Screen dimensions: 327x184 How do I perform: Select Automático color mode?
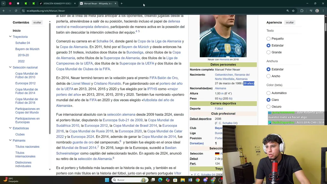tap(268, 93)
